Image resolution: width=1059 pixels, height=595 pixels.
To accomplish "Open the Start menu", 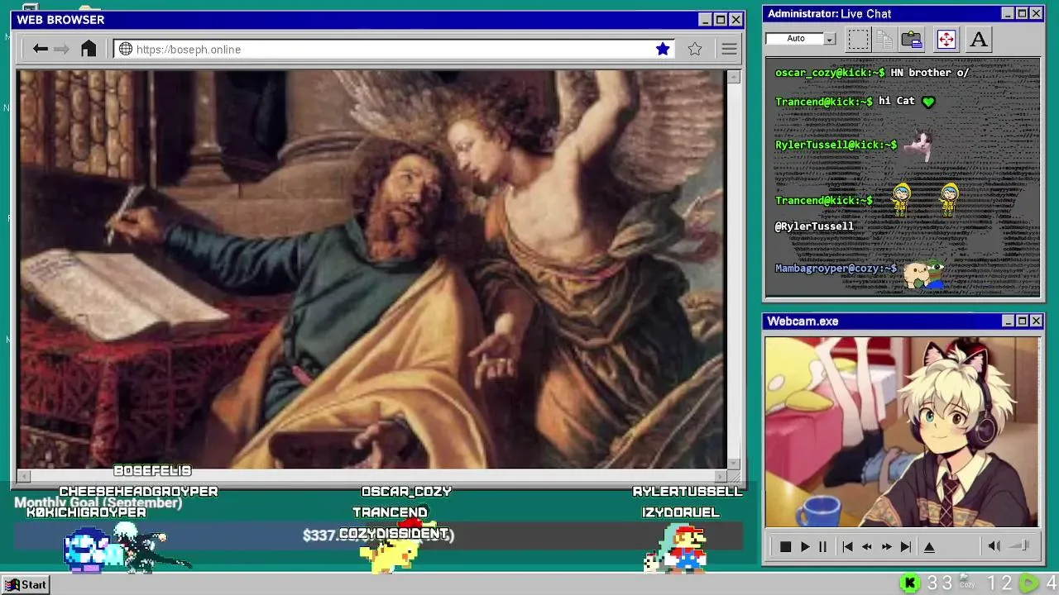I will [x=26, y=584].
